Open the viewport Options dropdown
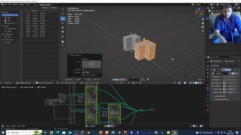241x135 pixels. 201,79
